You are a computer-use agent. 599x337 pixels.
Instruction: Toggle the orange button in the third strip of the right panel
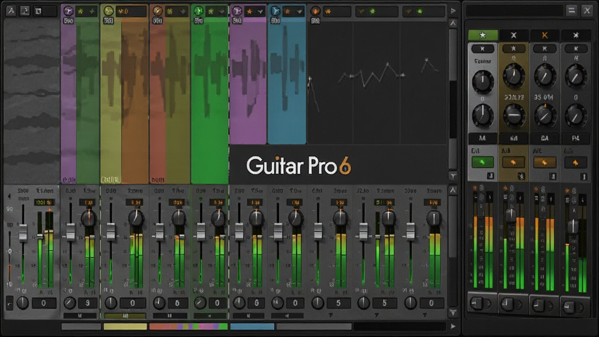545,163
